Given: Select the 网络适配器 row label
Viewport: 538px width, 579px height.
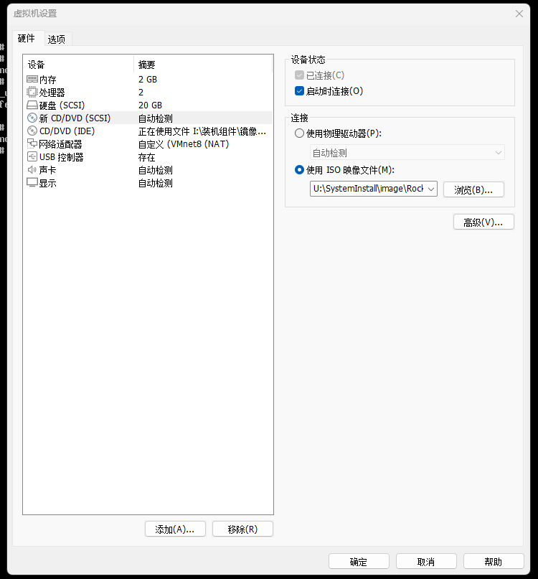Looking at the screenshot, I should point(60,144).
